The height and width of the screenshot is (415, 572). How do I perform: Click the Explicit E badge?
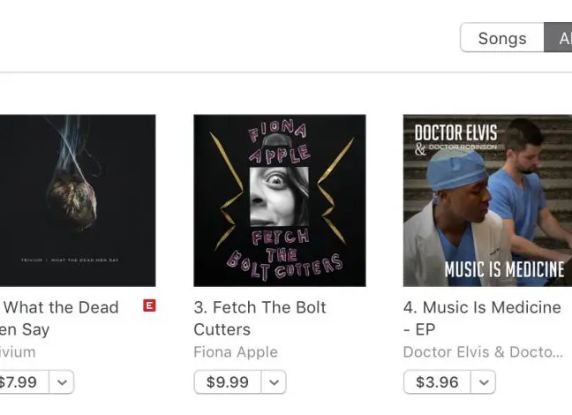click(x=149, y=306)
